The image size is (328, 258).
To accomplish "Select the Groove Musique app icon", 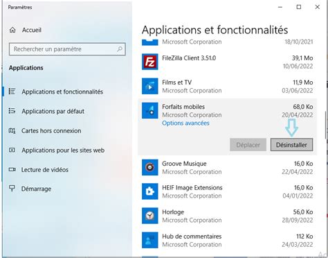I will pos(150,167).
